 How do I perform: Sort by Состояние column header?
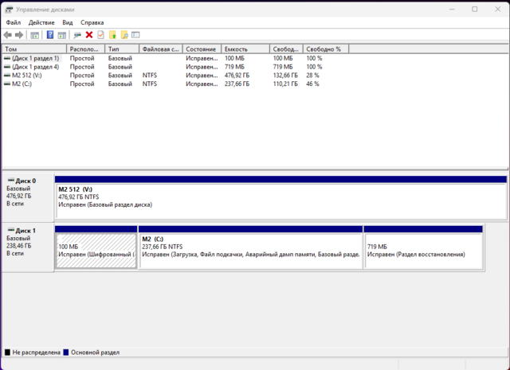[x=202, y=49]
